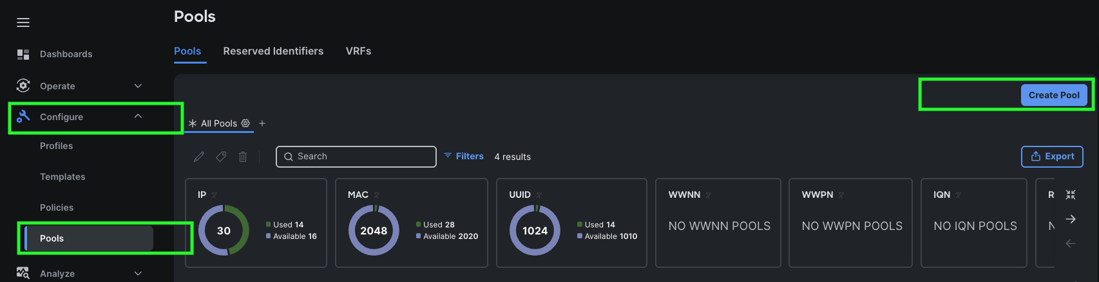Click the filter icon beside IP

pos(215,195)
